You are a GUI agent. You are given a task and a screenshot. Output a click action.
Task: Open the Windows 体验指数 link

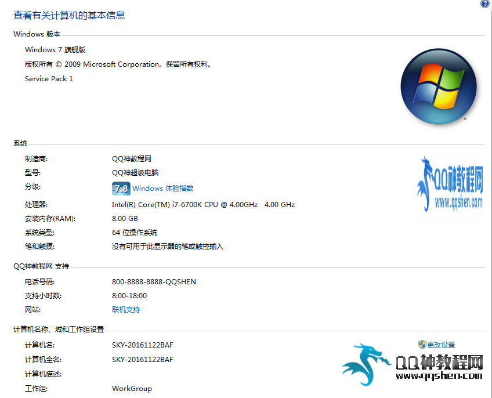[x=163, y=189]
